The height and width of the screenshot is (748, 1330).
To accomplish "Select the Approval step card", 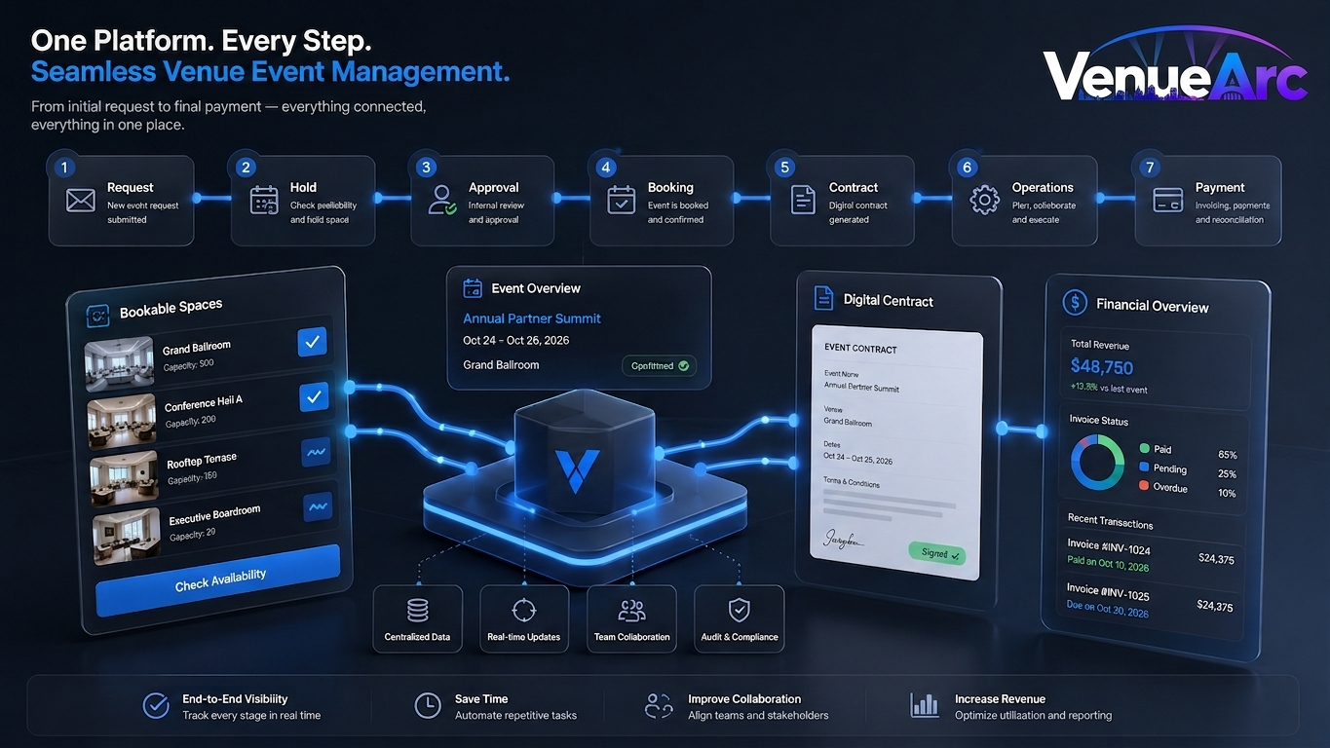I will 482,201.
